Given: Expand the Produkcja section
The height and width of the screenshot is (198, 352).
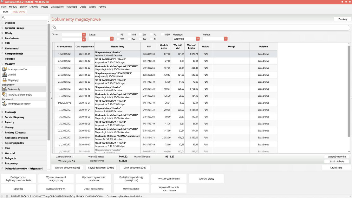Looking at the screenshot, I should pyautogui.click(x=10, y=112).
